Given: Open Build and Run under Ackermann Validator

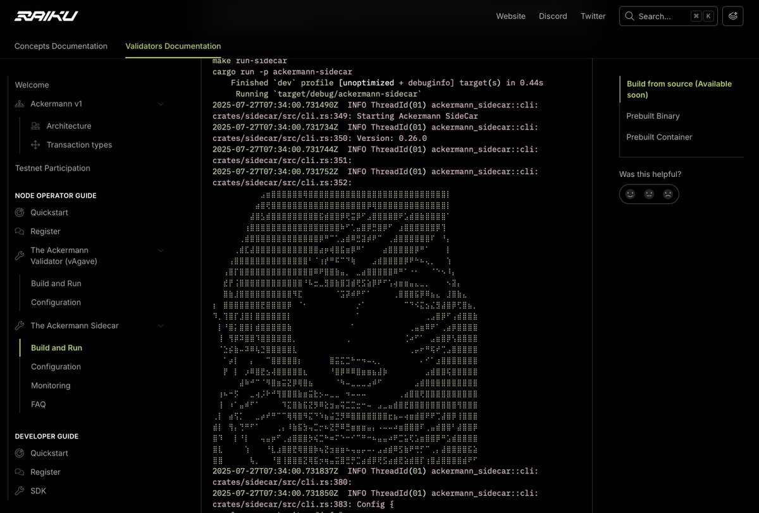Looking at the screenshot, I should click(x=56, y=284).
